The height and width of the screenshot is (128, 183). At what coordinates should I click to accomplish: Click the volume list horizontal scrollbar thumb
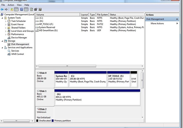67,66
